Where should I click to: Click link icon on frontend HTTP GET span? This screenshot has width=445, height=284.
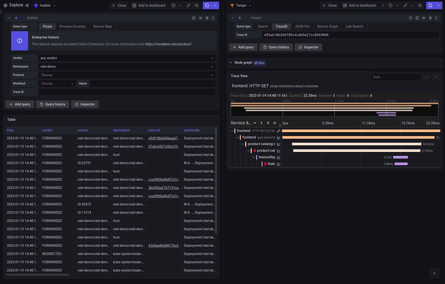tap(278, 131)
